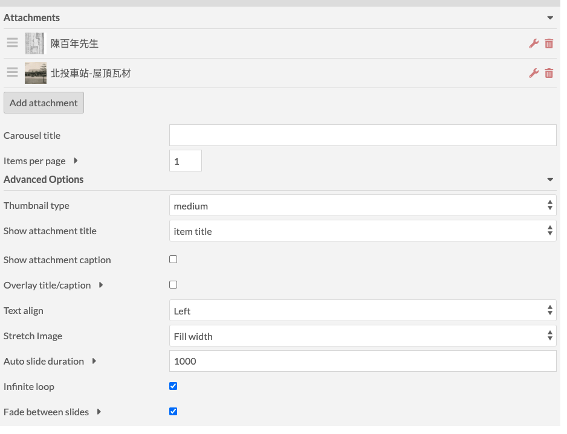567x434 pixels.
Task: Open the Text align dropdown
Action: pyautogui.click(x=362, y=311)
